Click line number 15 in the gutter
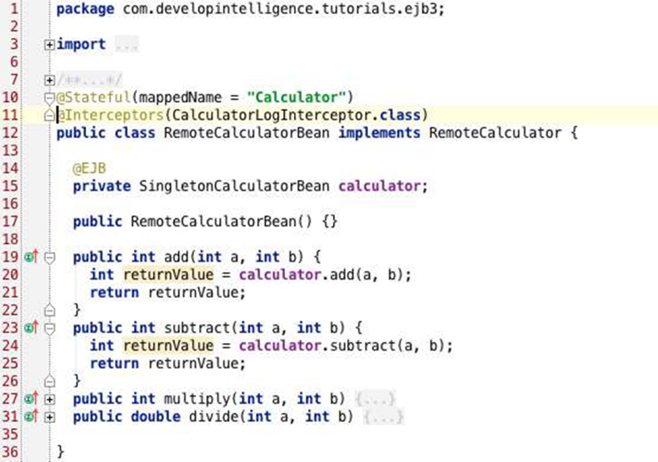The height and width of the screenshot is (462, 658). click(x=11, y=186)
